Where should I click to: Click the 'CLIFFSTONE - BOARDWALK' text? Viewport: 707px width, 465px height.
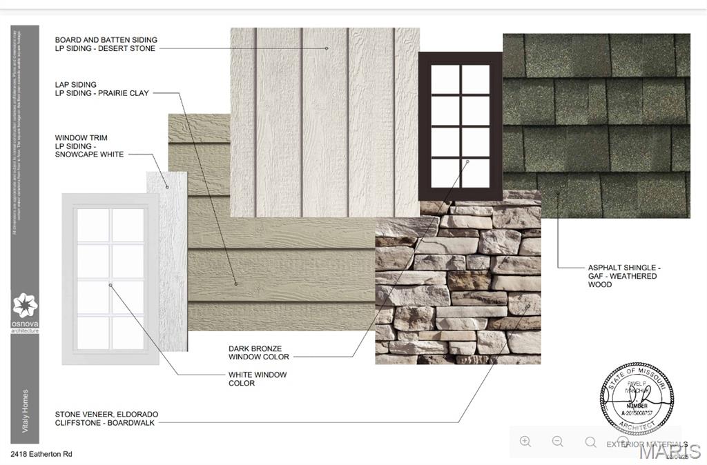[105, 423]
